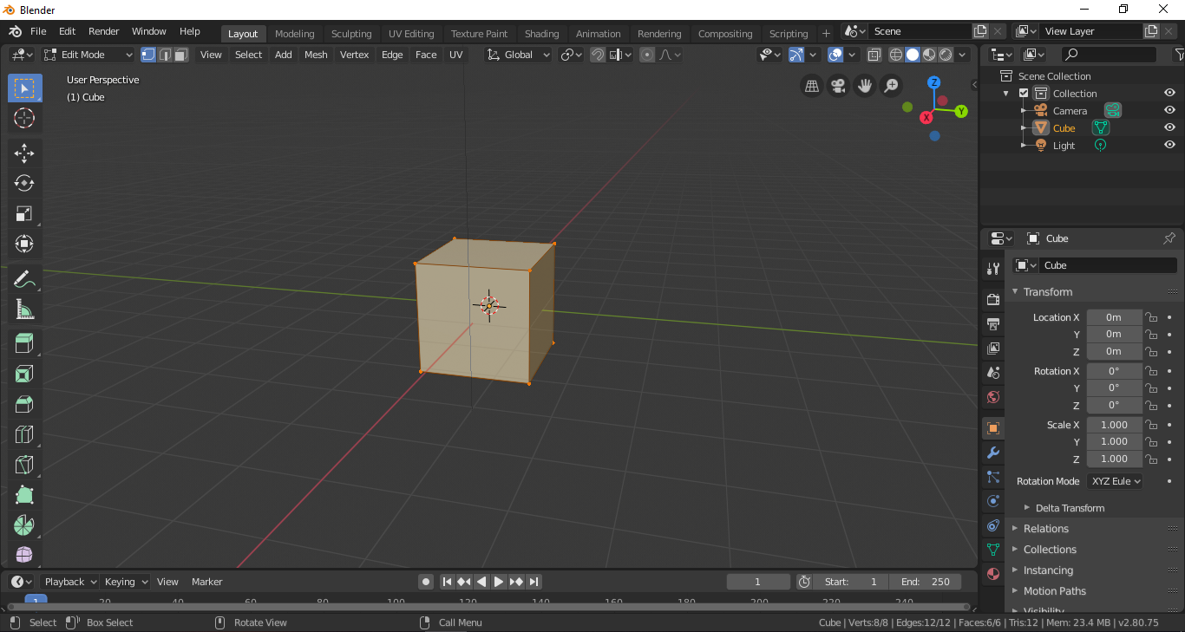Select the Inset Faces tool
Screen dimensions: 1185x632
(x=24, y=374)
